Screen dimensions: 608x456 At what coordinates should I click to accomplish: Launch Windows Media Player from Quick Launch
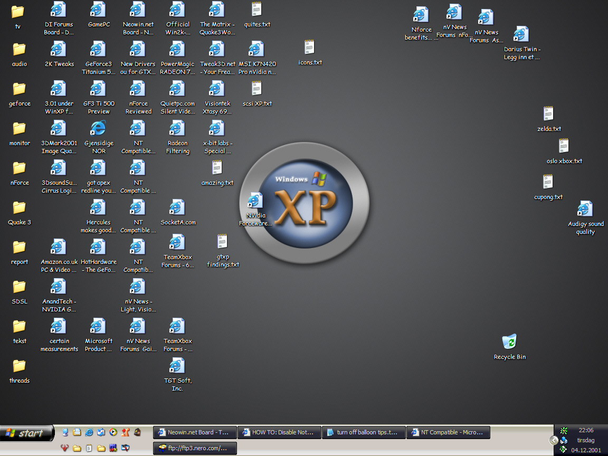[x=113, y=432]
